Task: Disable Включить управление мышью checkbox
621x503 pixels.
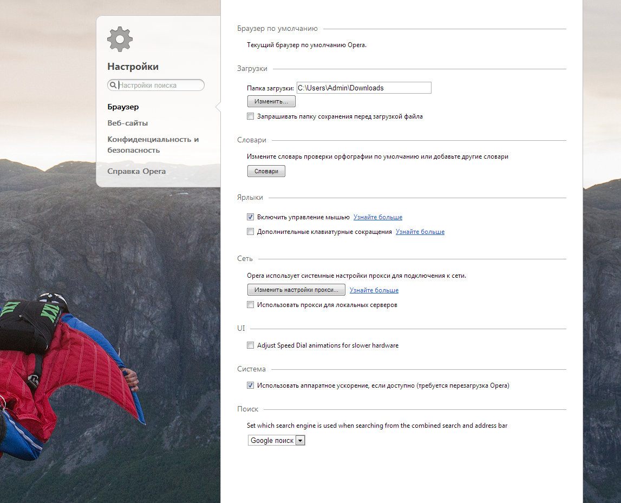Action: [250, 217]
